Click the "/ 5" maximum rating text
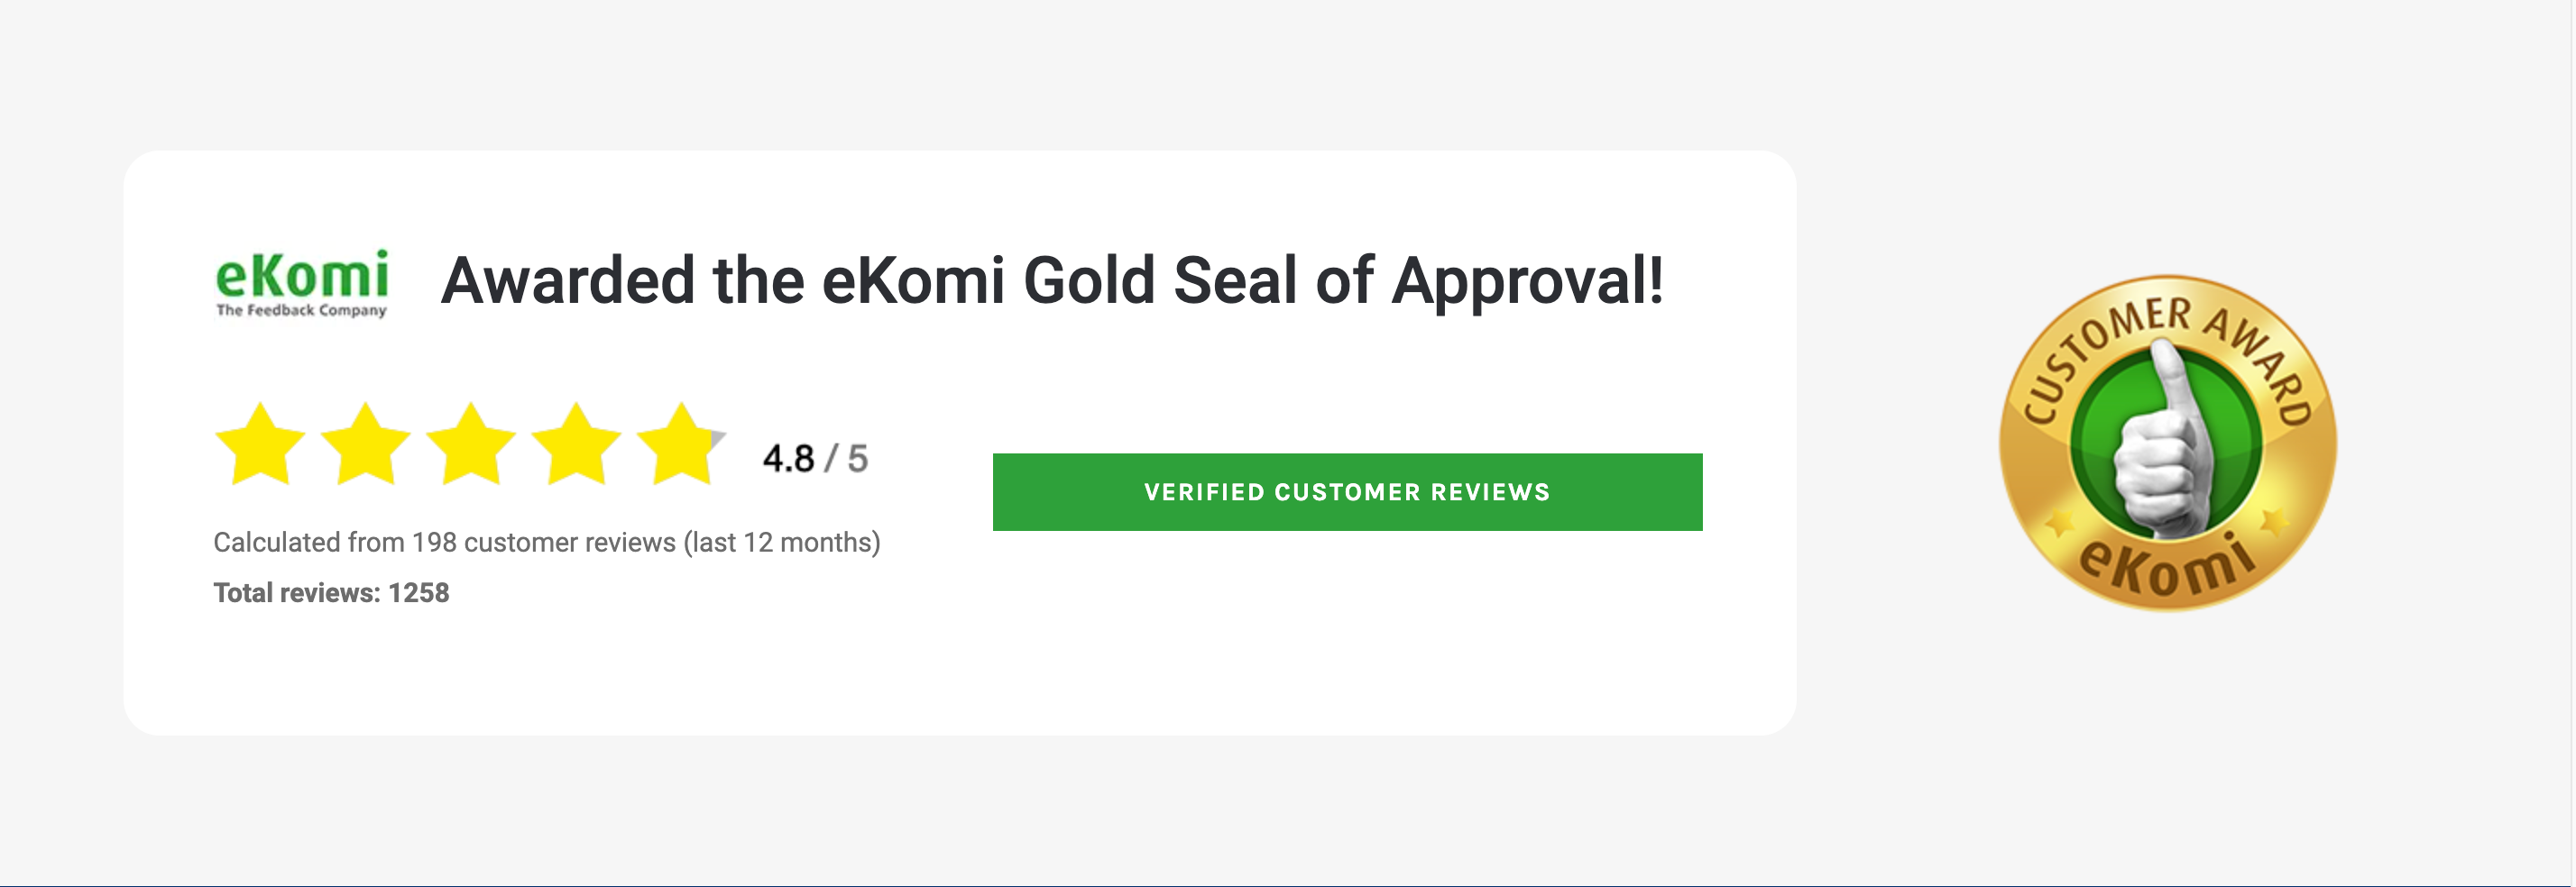 pos(846,459)
